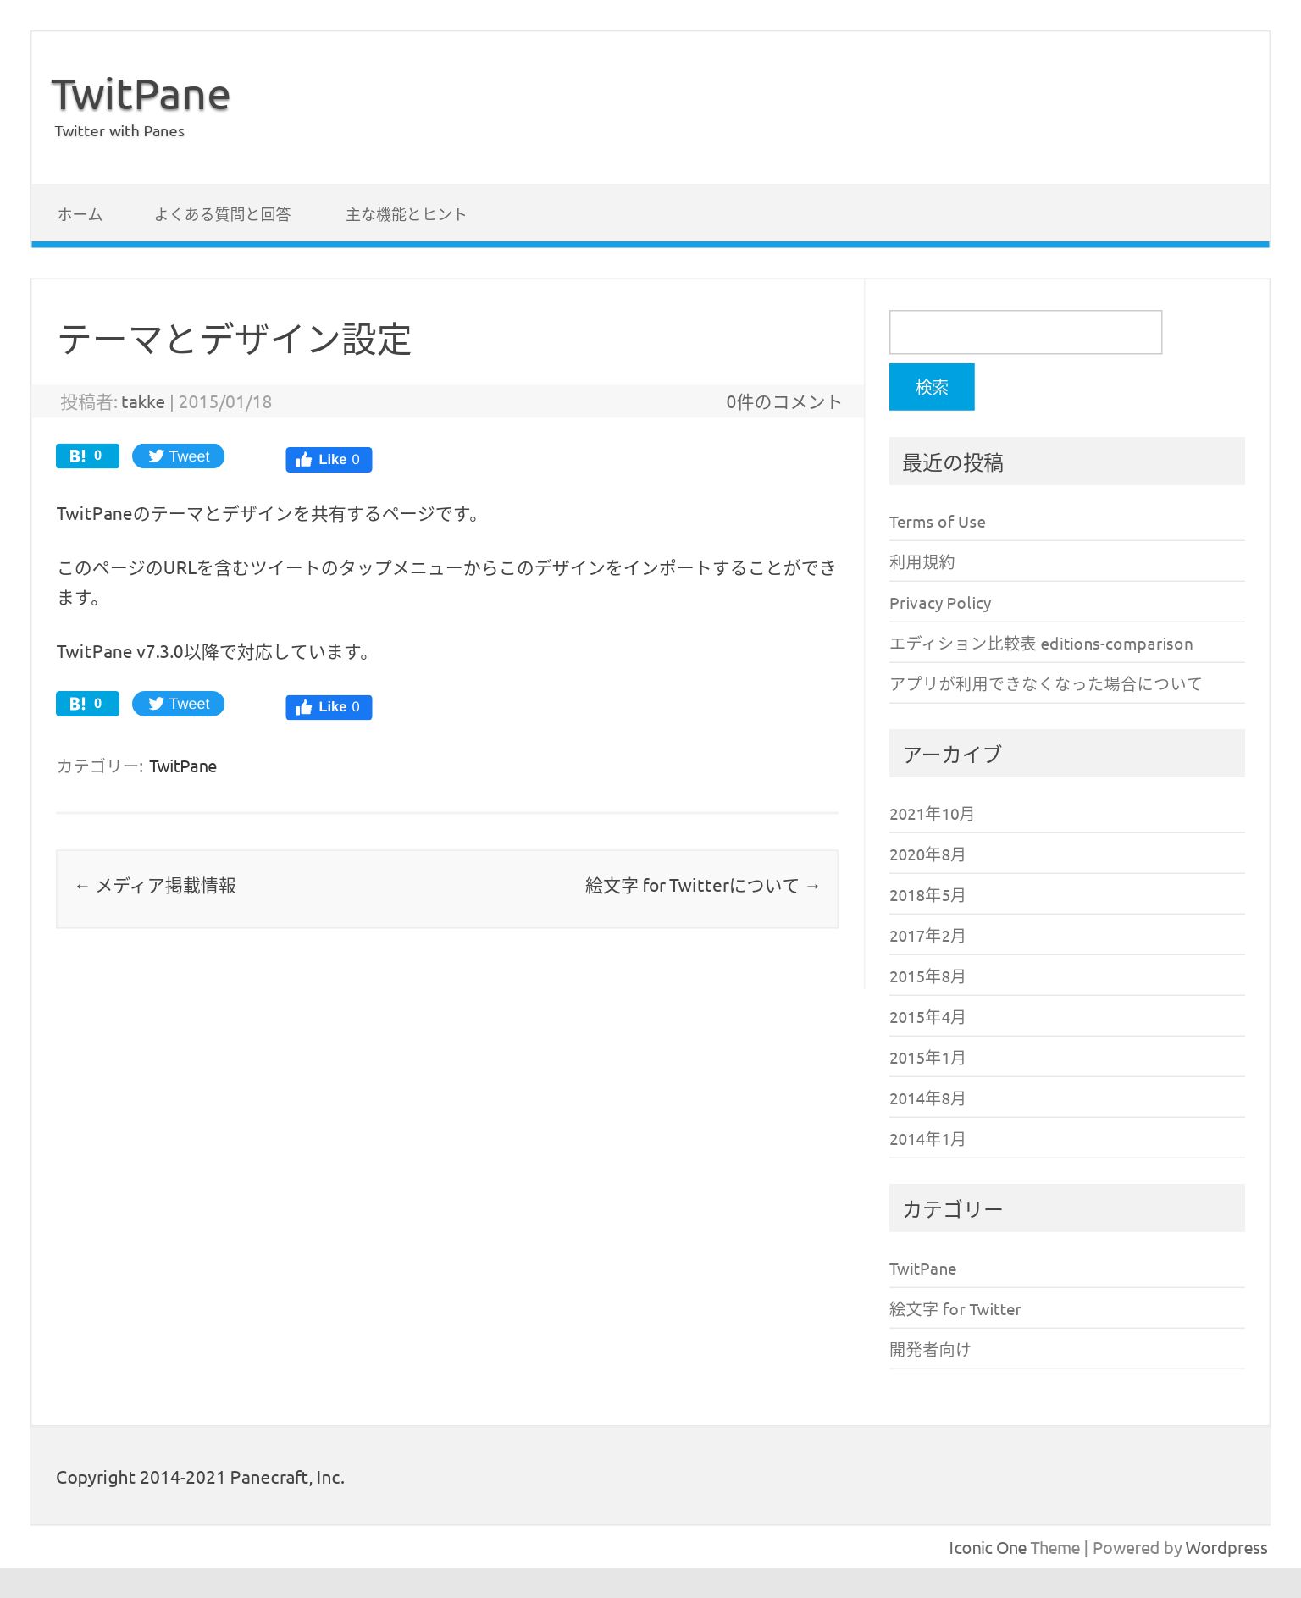1301x1598 pixels.
Task: Click the Wordpress footer link
Action: 1226,1548
